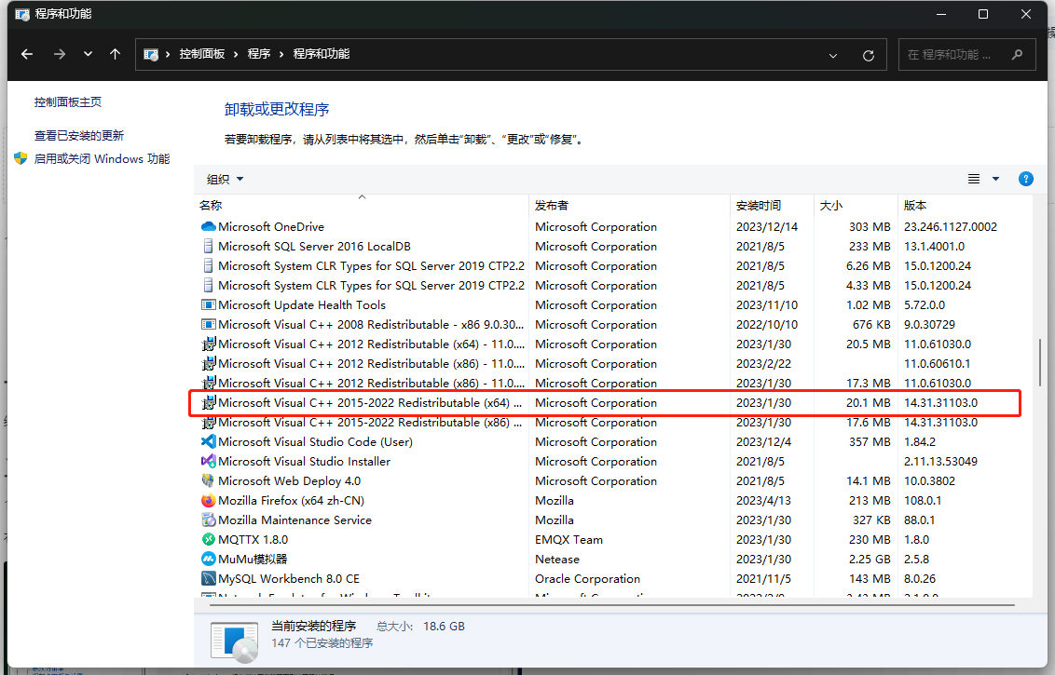The width and height of the screenshot is (1055, 675).
Task: Click version 1.84.2 cell
Action: [920, 441]
